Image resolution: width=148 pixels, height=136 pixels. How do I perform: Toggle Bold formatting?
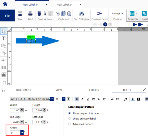(x=77, y=99)
